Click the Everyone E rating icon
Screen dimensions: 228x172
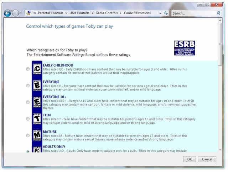37,85
